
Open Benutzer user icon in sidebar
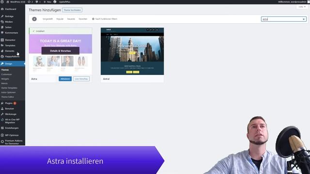pyautogui.click(x=2, y=109)
